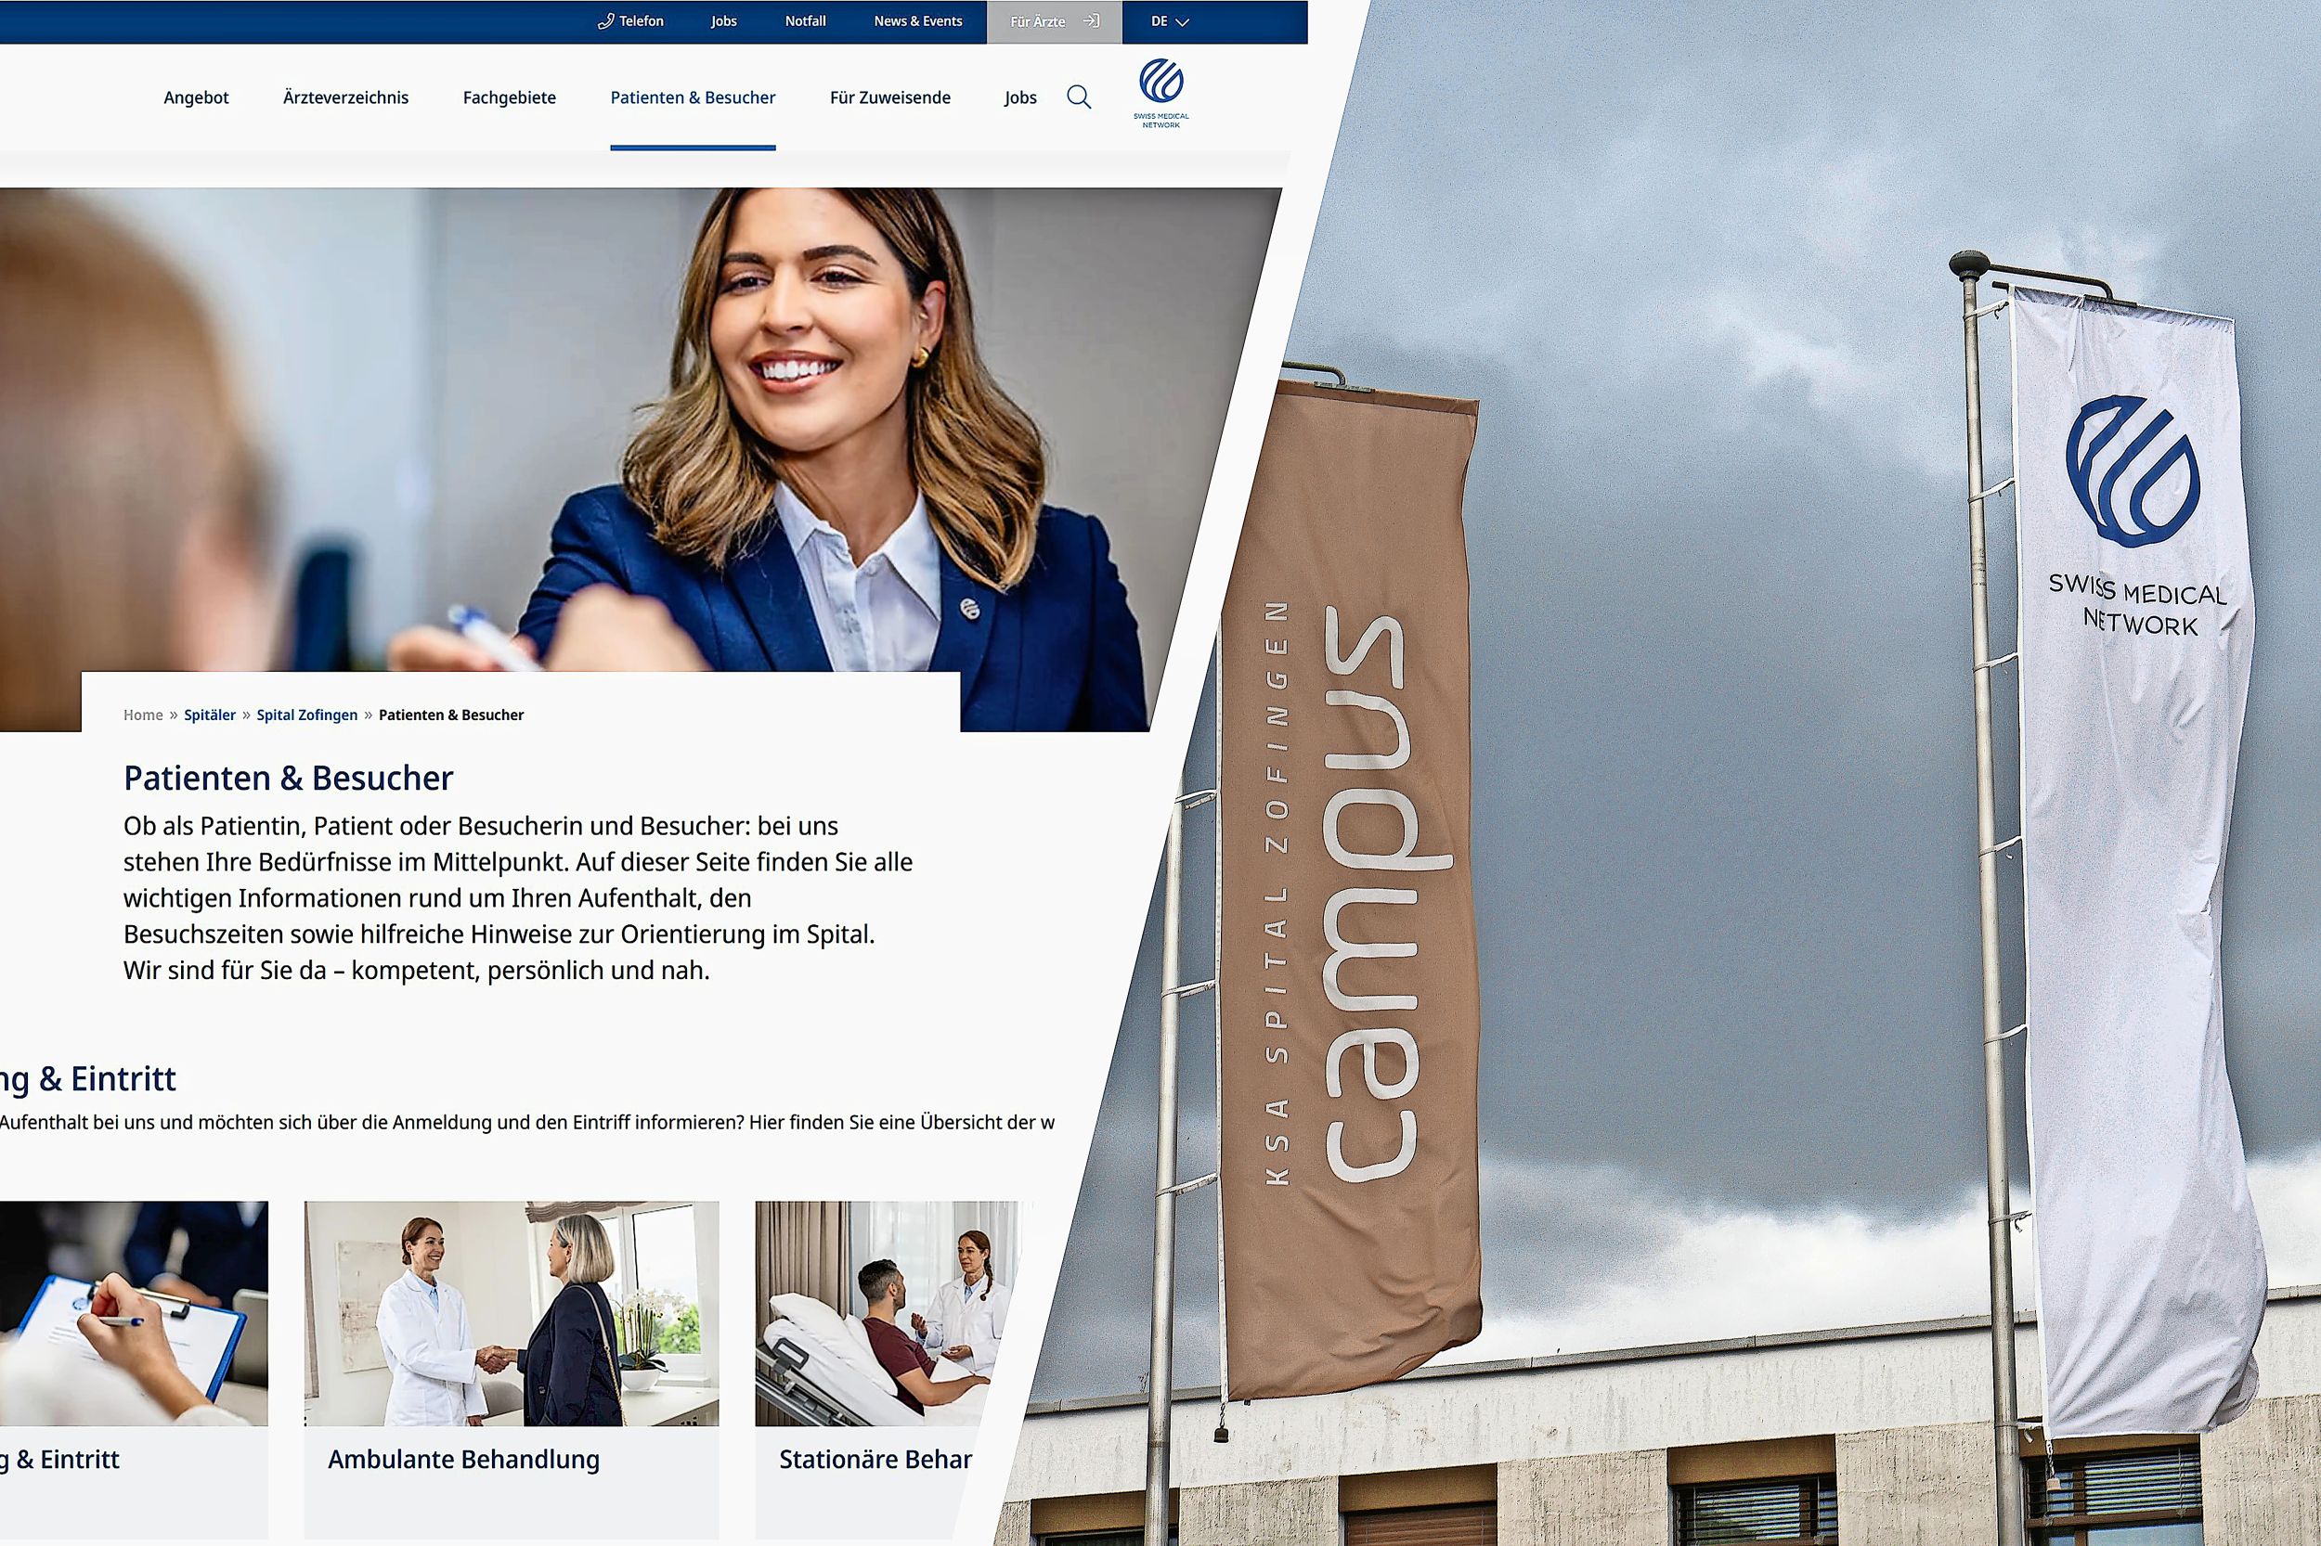Click the & Eintritt card title

pyautogui.click(x=61, y=1459)
